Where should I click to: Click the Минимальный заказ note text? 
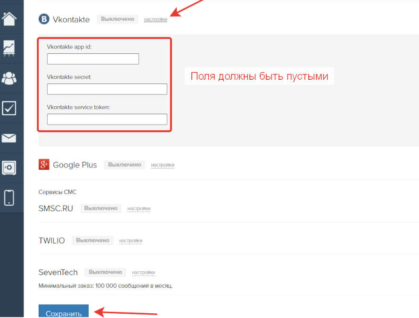pyautogui.click(x=106, y=286)
